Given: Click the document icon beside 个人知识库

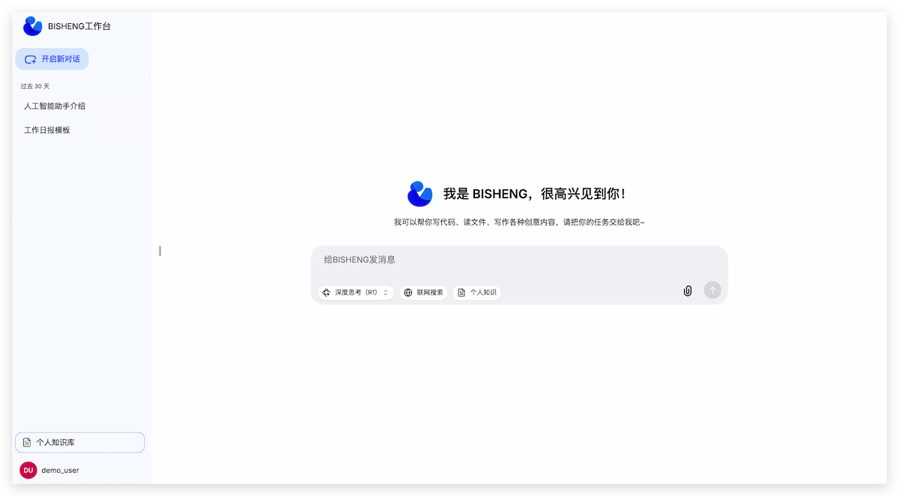Looking at the screenshot, I should click(27, 443).
